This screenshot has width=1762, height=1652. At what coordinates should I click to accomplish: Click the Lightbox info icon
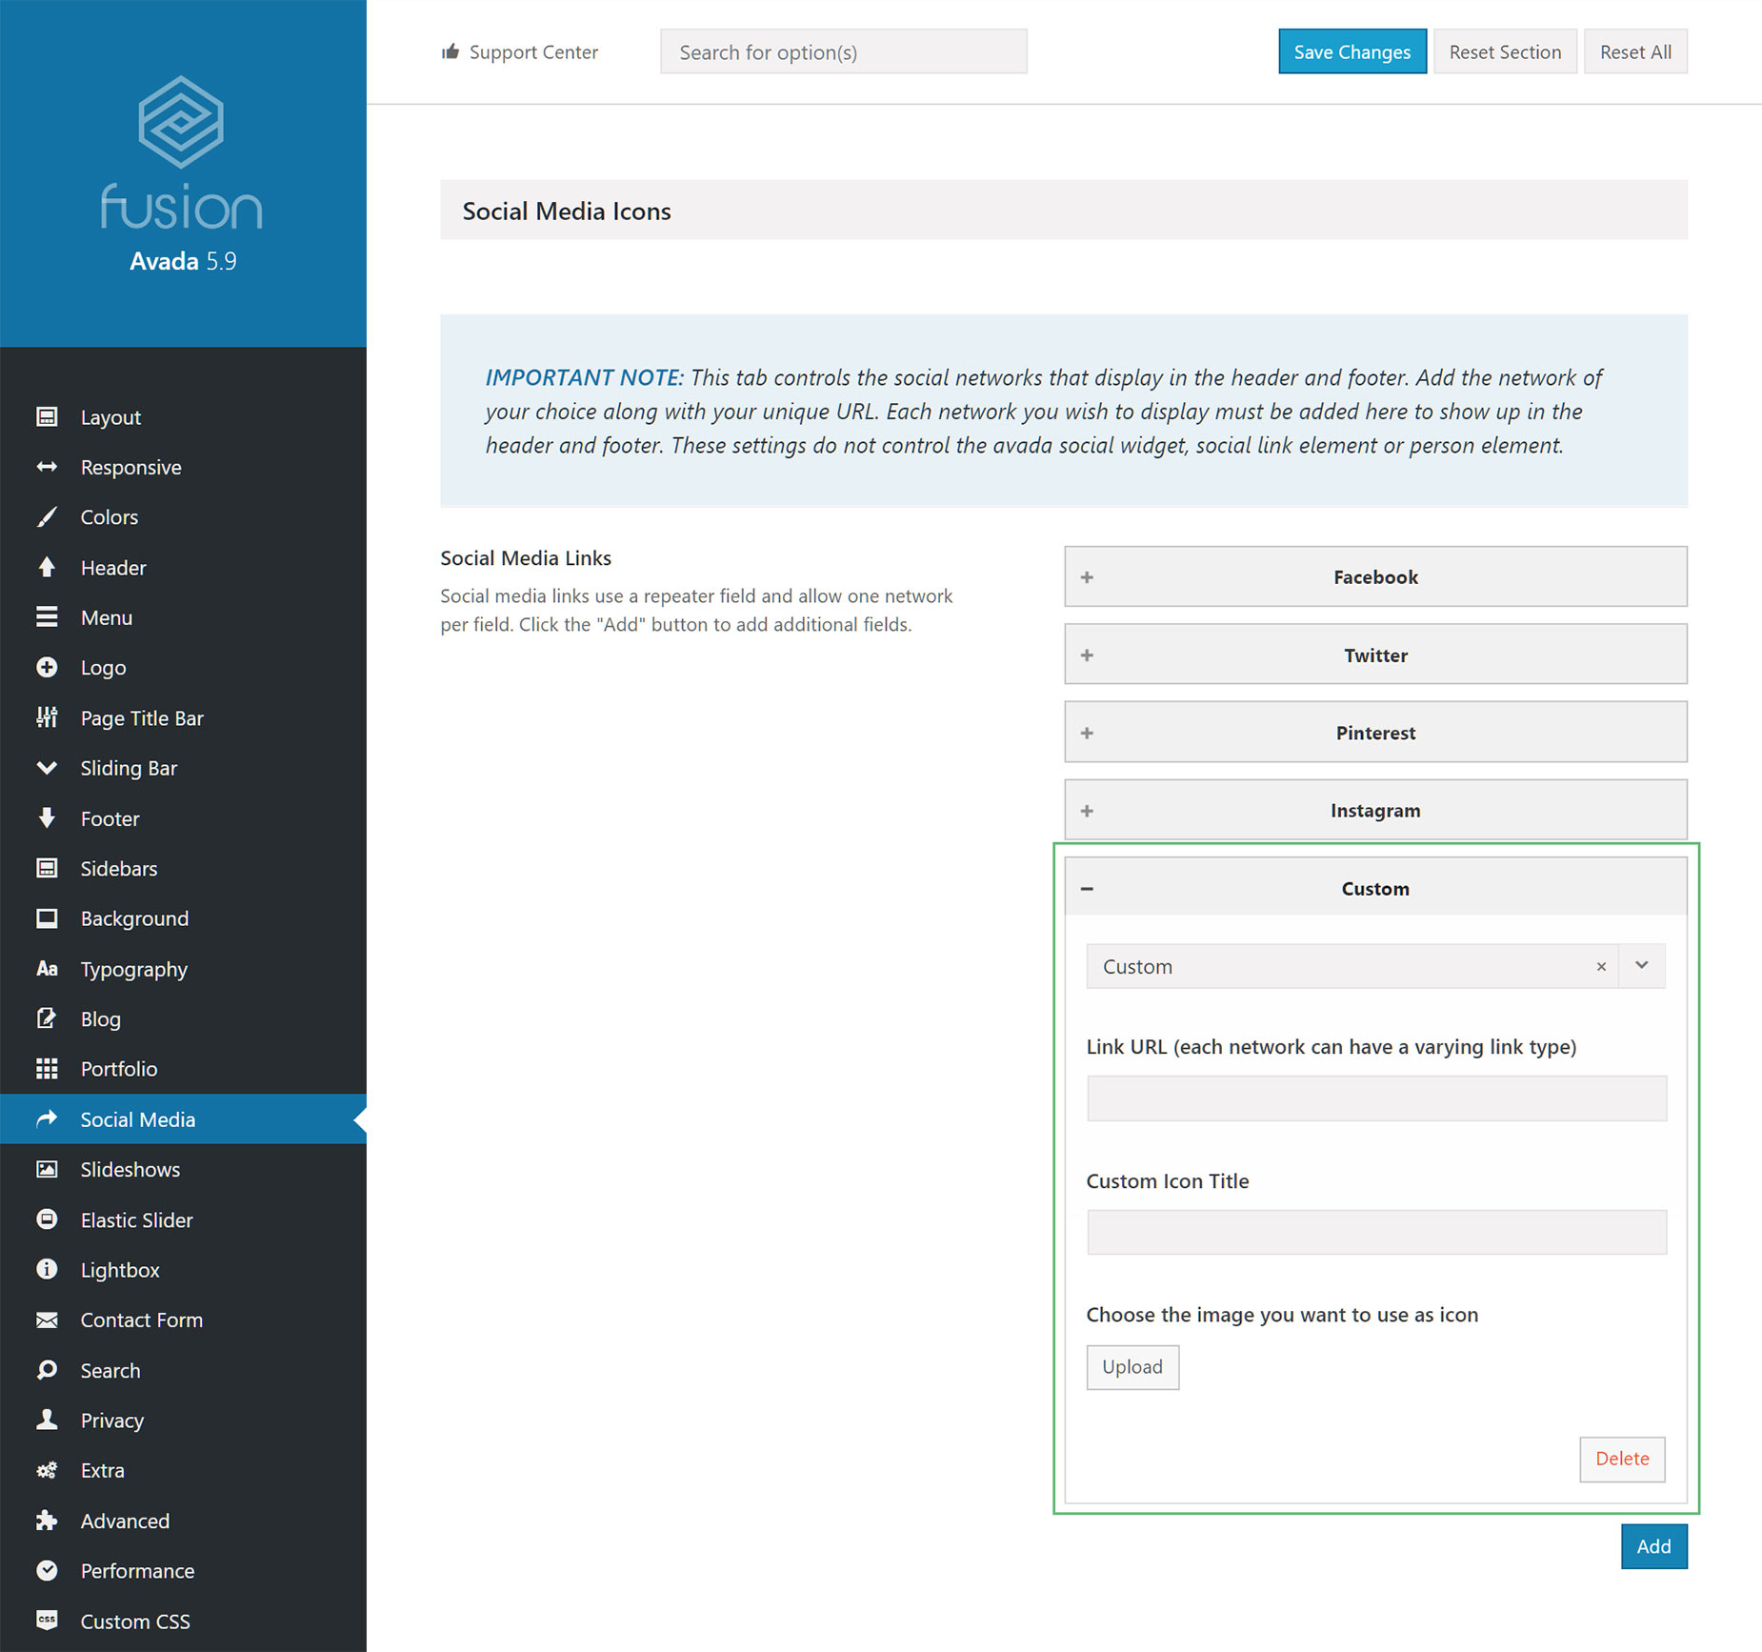coord(47,1269)
